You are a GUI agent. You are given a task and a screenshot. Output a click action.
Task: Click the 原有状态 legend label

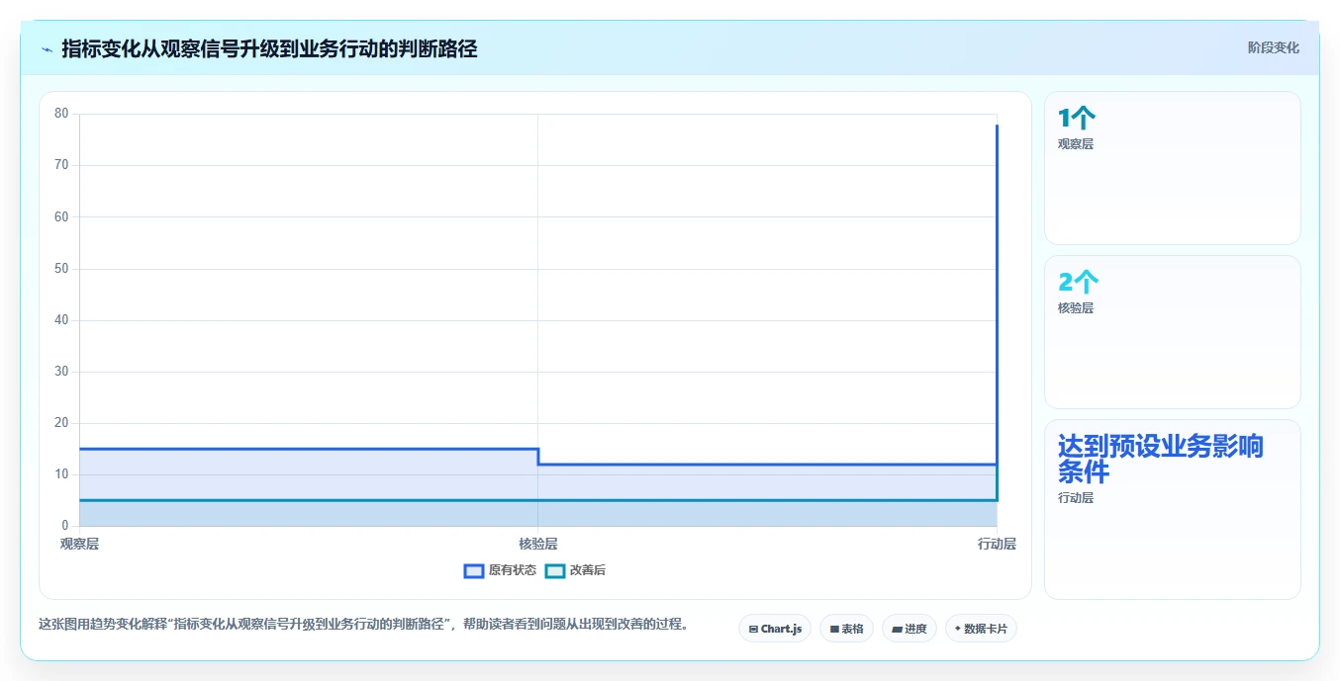pos(513,571)
